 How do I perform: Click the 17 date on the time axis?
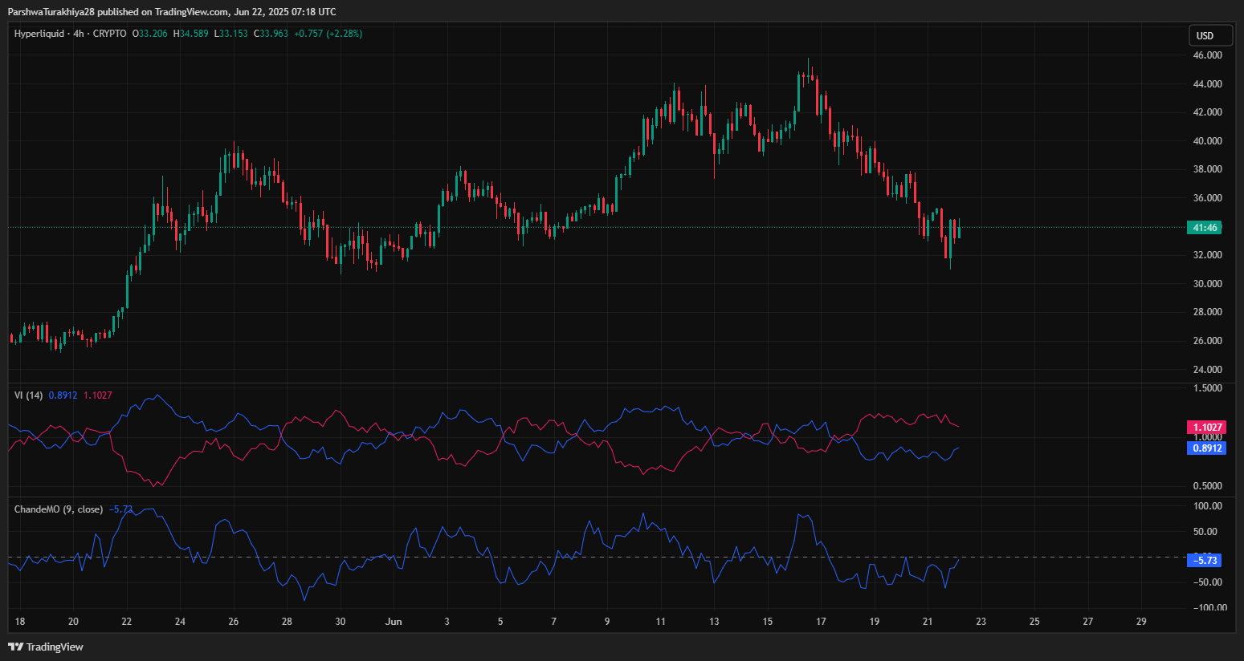[821, 622]
